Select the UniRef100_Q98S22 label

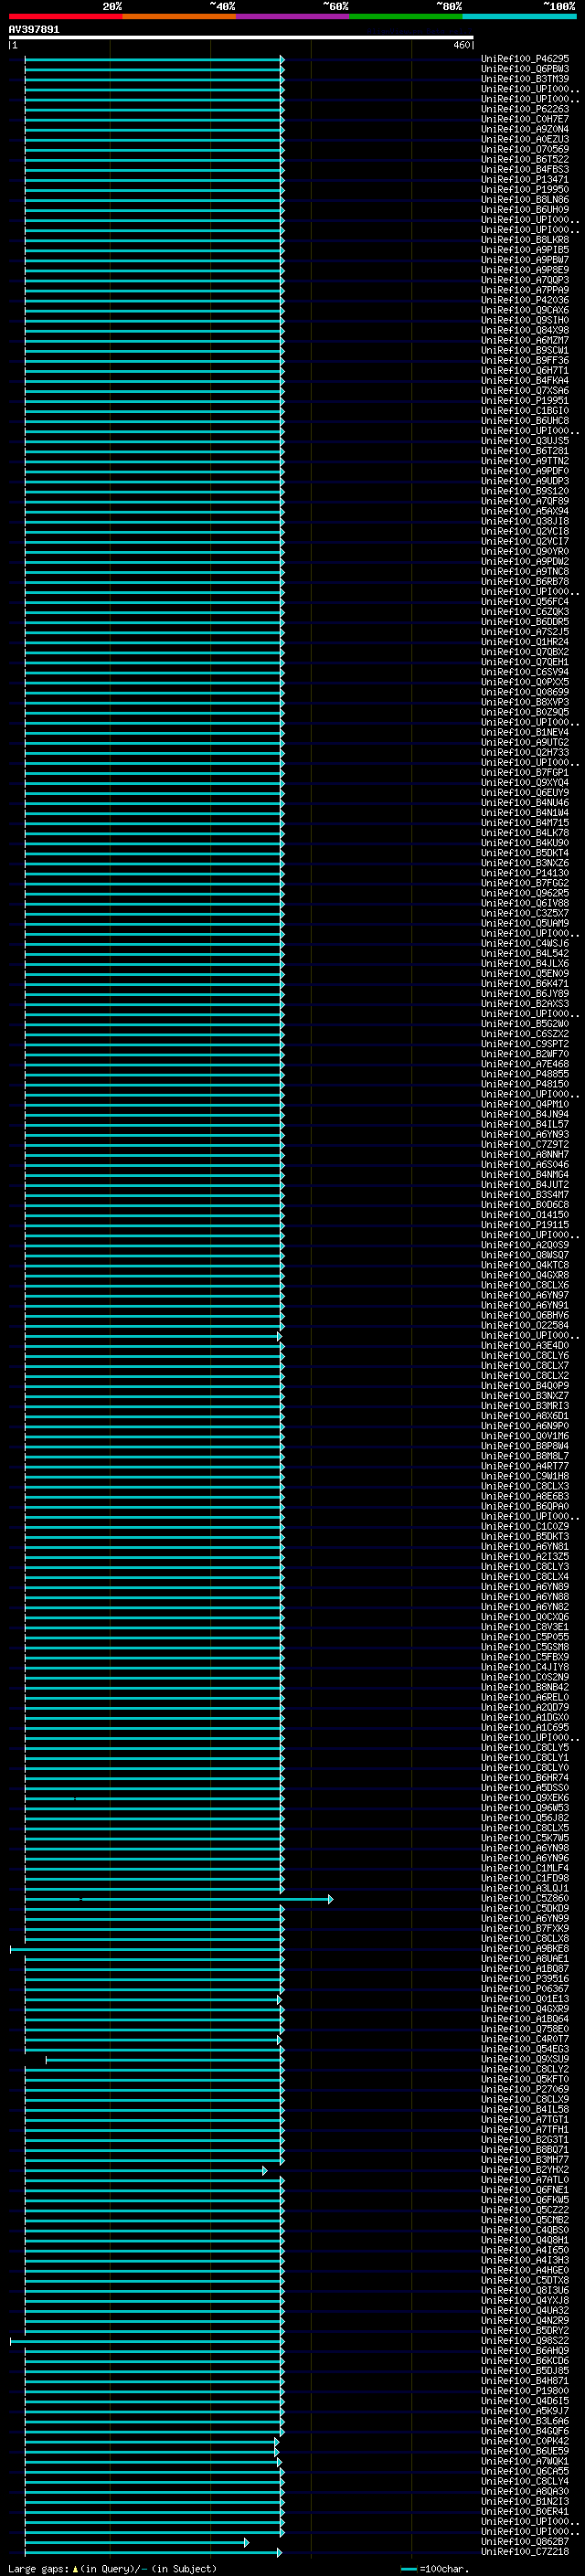coord(524,2340)
